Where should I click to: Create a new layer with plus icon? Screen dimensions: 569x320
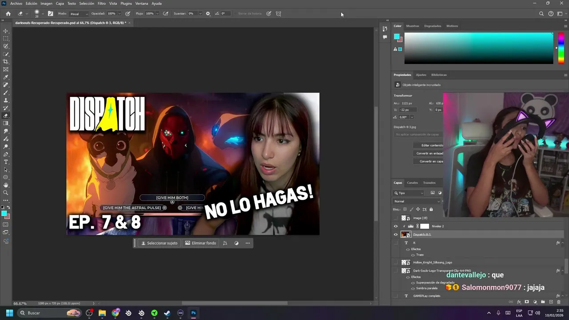pyautogui.click(x=551, y=302)
